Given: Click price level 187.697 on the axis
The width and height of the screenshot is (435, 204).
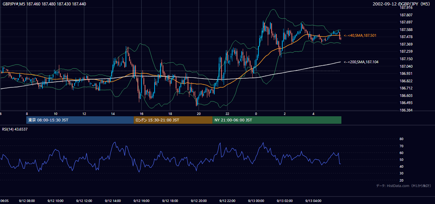Looking at the screenshot, I should (406, 22).
